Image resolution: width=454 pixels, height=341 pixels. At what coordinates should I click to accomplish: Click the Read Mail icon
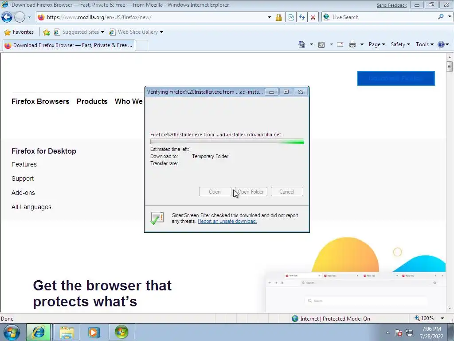click(x=340, y=45)
